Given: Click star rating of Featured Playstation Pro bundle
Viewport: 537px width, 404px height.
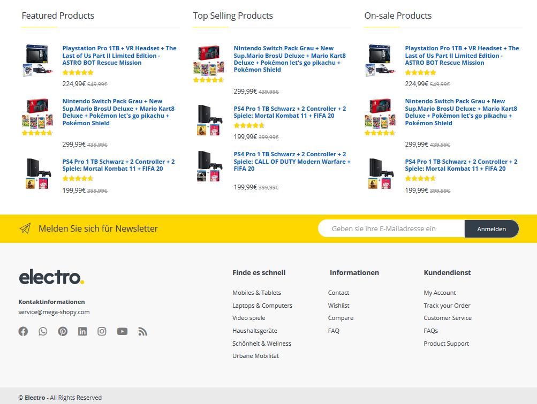Looking at the screenshot, I should click(78, 73).
